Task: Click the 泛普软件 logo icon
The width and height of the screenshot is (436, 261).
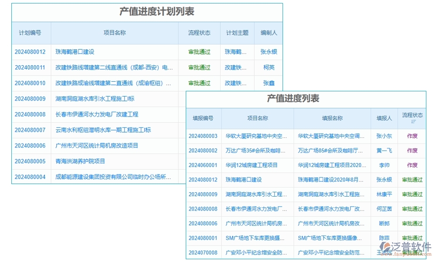Action: pyautogui.click(x=385, y=246)
